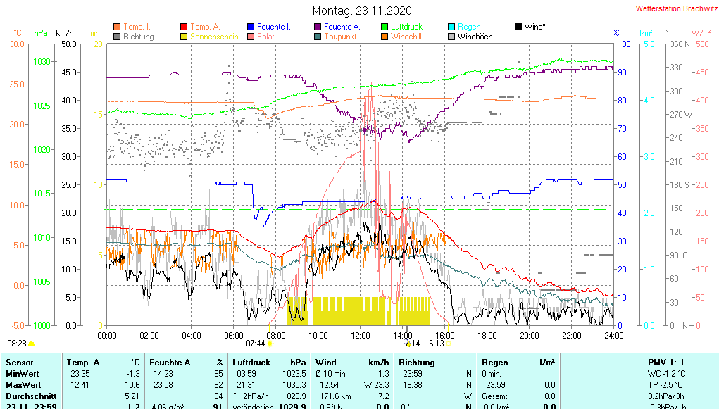Click the red Temp. A. legend square
This screenshot has height=409, width=719.
(x=185, y=27)
